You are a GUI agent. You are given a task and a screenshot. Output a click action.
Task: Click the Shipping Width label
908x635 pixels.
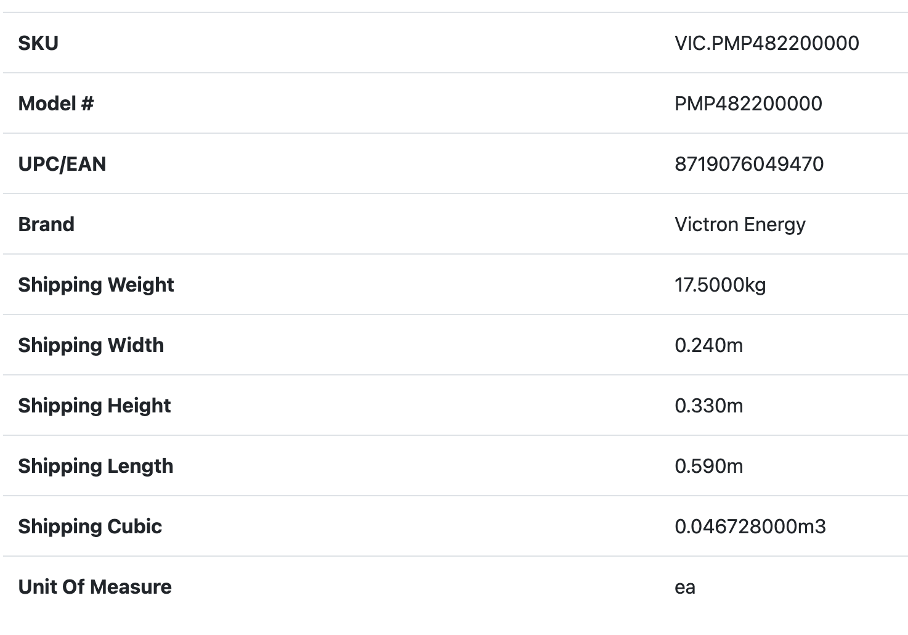pos(91,345)
